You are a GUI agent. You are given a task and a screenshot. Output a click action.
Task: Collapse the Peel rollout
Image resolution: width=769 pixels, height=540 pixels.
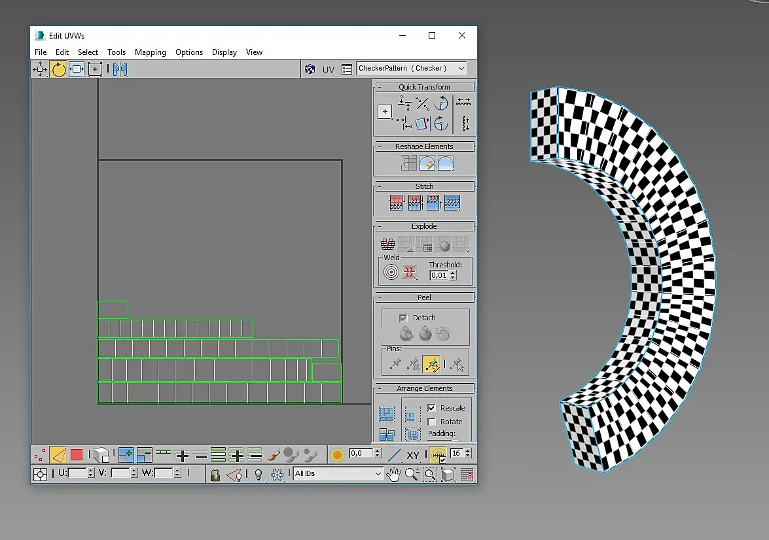[x=379, y=297]
